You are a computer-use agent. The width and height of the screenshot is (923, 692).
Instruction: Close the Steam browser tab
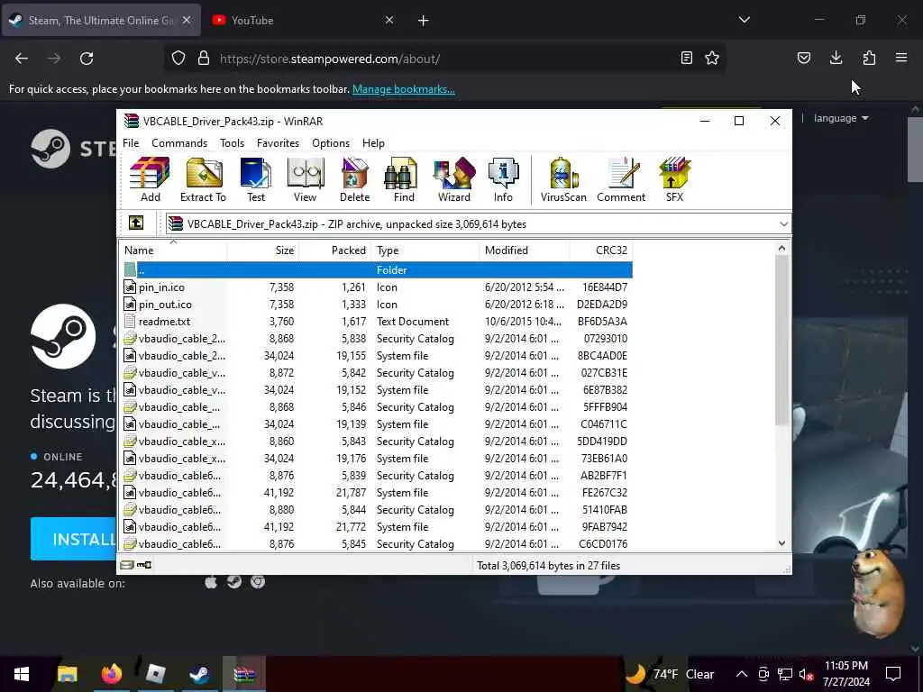[187, 20]
